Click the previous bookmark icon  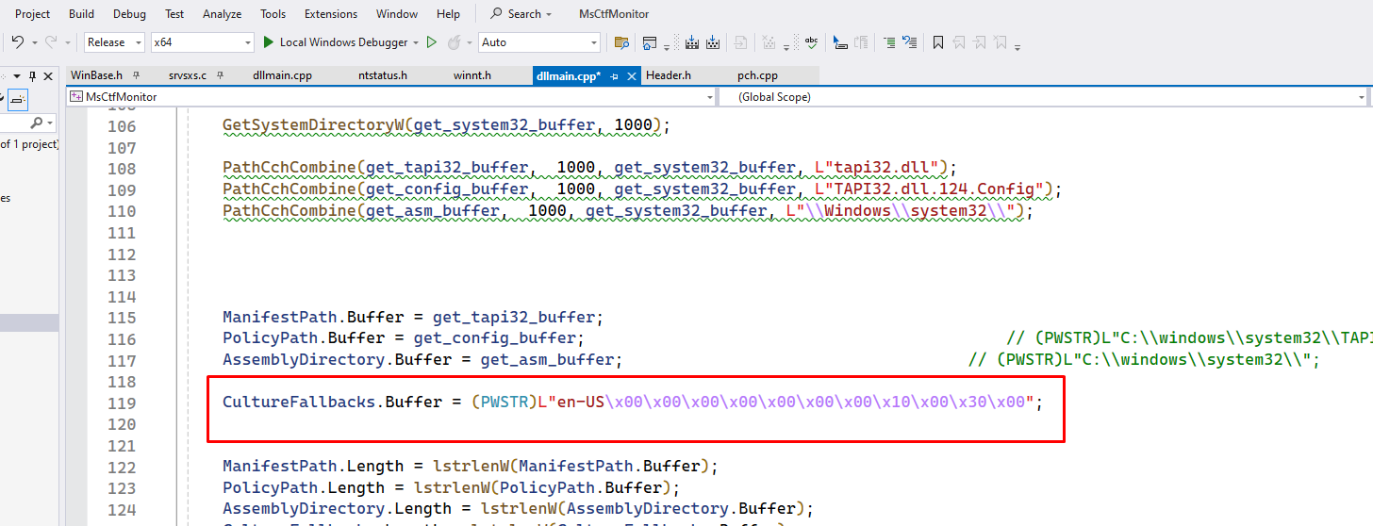click(x=959, y=42)
